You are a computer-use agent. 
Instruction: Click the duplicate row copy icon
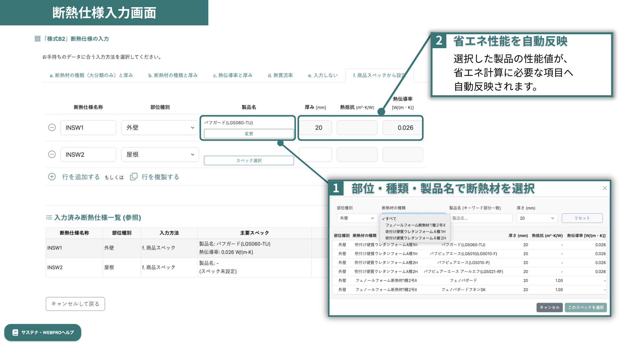pos(133,177)
